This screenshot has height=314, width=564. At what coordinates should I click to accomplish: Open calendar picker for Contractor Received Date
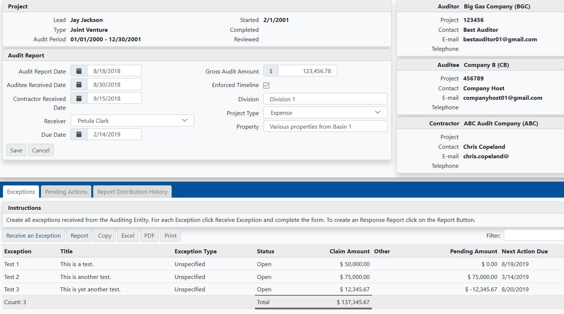[79, 98]
